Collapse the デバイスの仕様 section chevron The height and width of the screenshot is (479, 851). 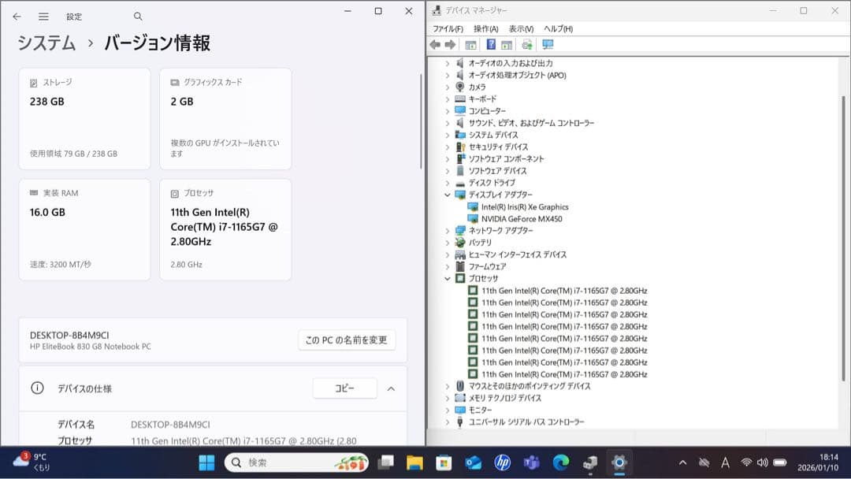tap(391, 388)
